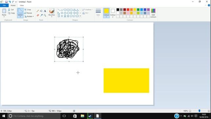Choose the Right-angled triangle shape
Viewport: 211px width, 119px height.
click(59, 13)
